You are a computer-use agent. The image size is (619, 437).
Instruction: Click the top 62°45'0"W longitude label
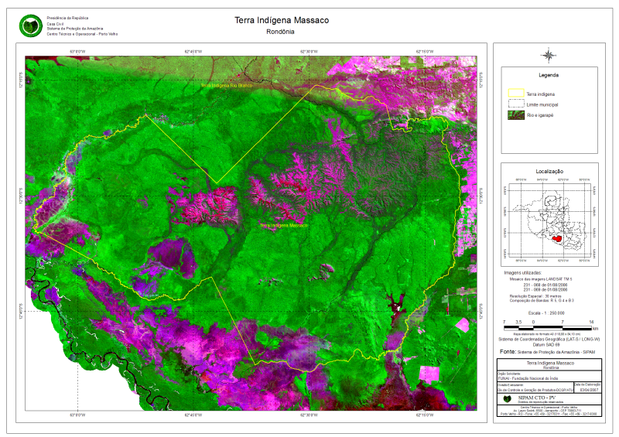pyautogui.click(x=193, y=52)
